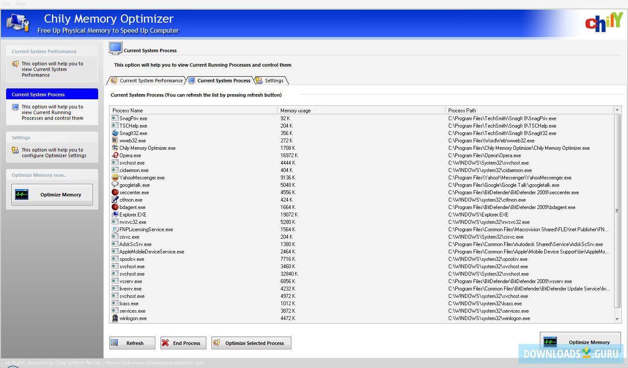Click the services.exe process icon

pos(115,311)
